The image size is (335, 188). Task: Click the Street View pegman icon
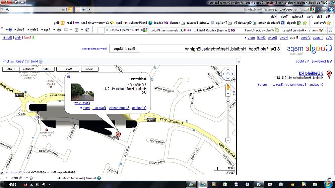228,87
